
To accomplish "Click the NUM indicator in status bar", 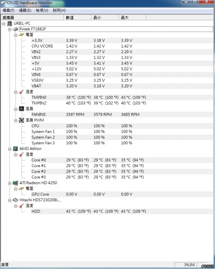I will (190, 265).
